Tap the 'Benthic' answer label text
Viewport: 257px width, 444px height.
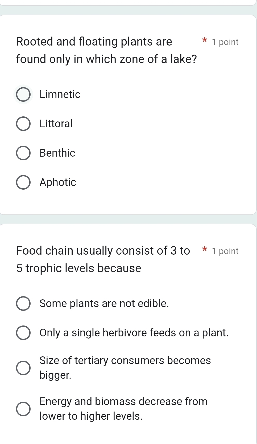click(57, 153)
